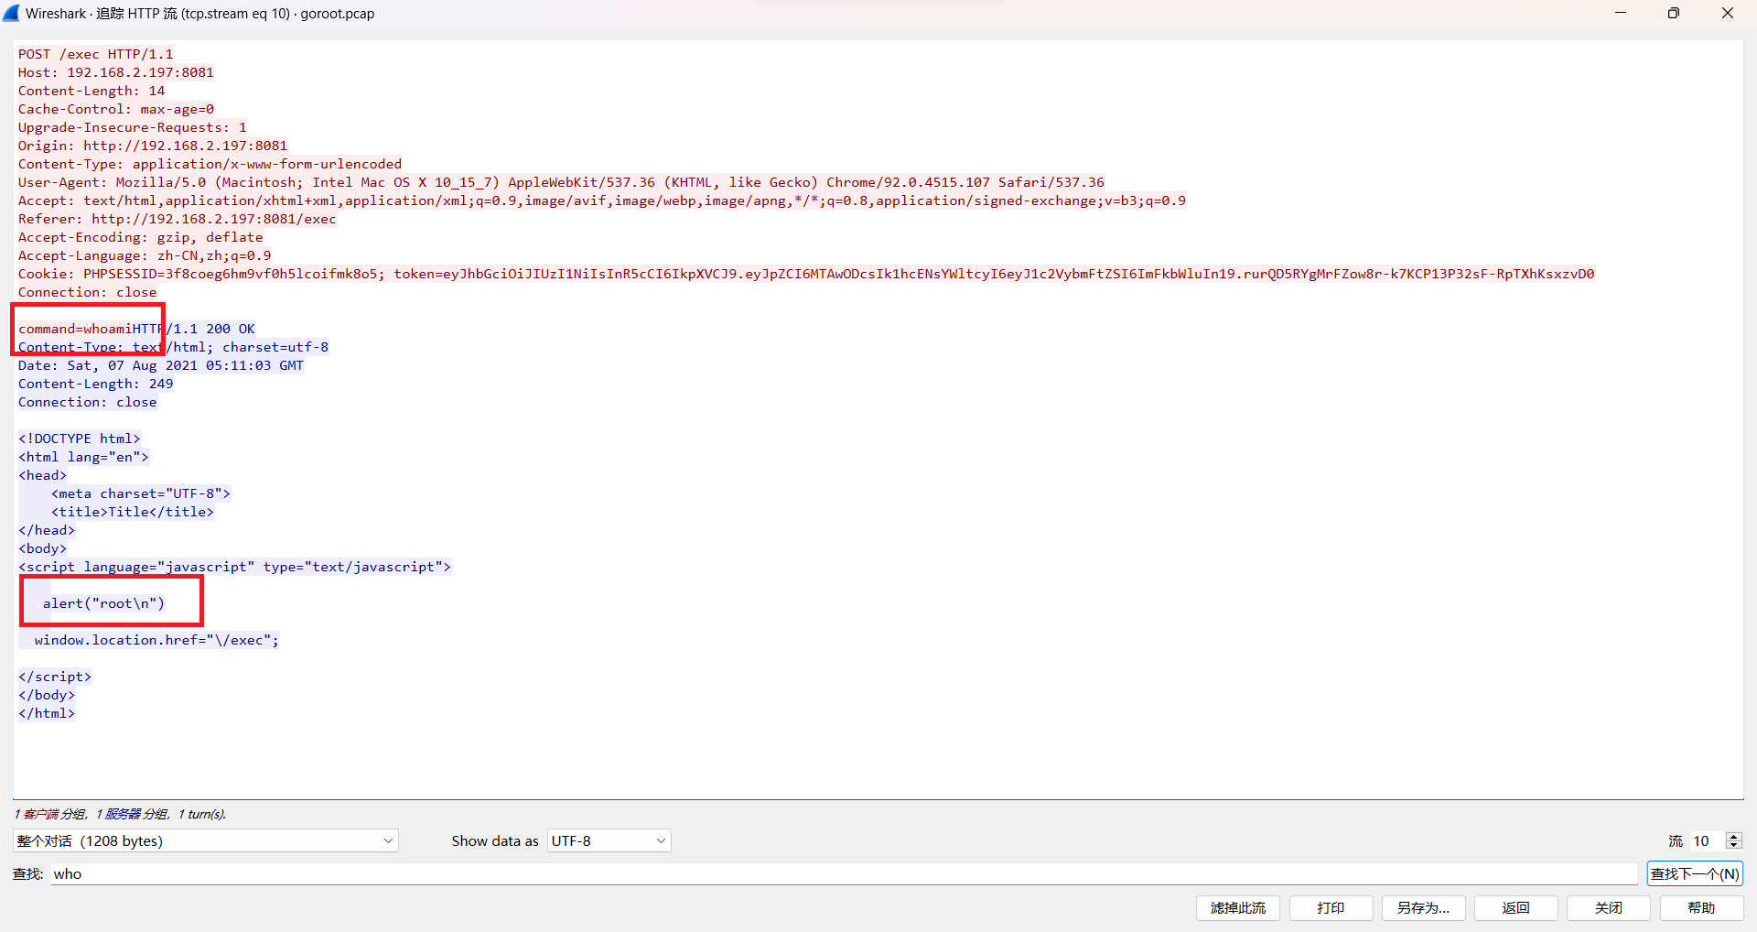The height and width of the screenshot is (932, 1757).
Task: Click the Referer header line
Action: pyautogui.click(x=177, y=219)
